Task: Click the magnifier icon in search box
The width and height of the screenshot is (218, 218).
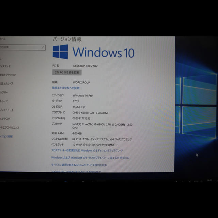Action: click(x=43, y=48)
